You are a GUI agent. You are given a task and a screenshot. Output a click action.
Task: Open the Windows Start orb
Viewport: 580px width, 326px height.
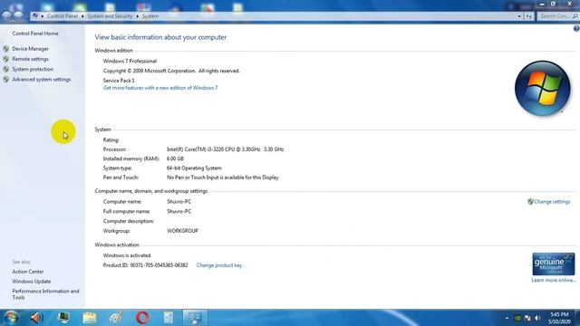coord(11,318)
